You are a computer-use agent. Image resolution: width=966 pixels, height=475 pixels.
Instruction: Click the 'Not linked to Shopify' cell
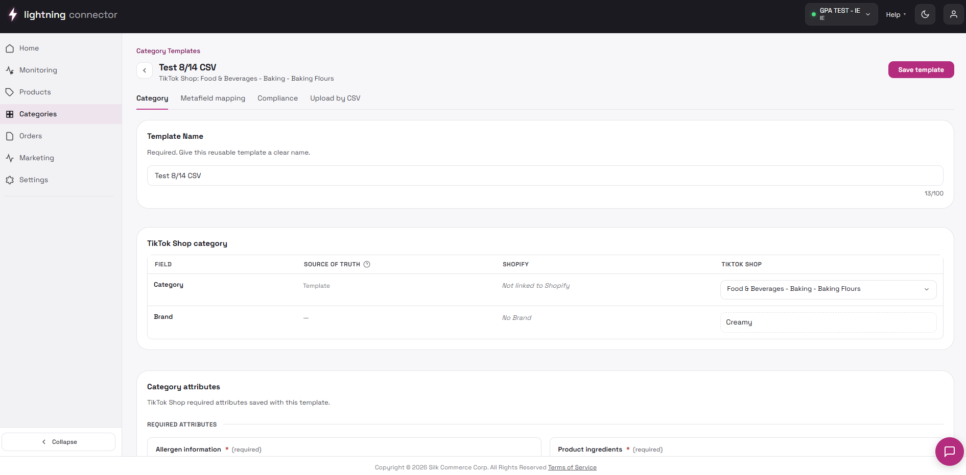point(536,286)
